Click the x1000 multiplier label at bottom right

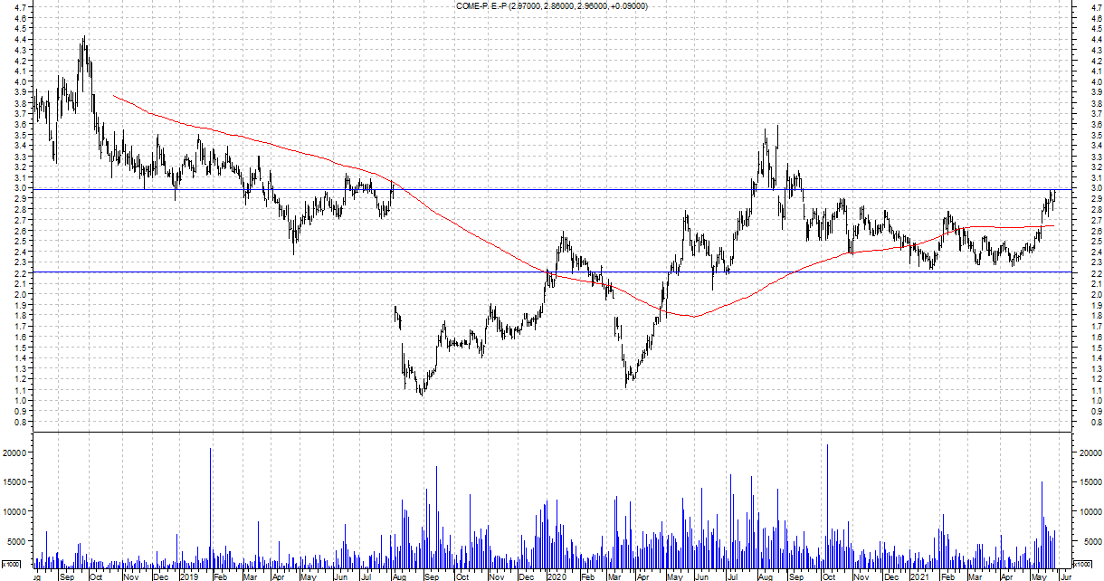(x=1082, y=564)
